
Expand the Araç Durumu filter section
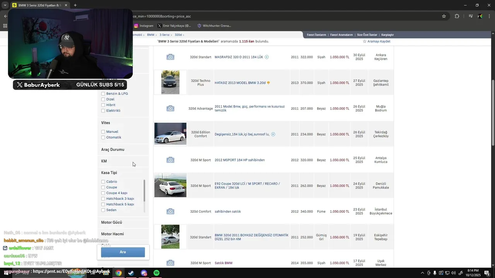coord(113,149)
